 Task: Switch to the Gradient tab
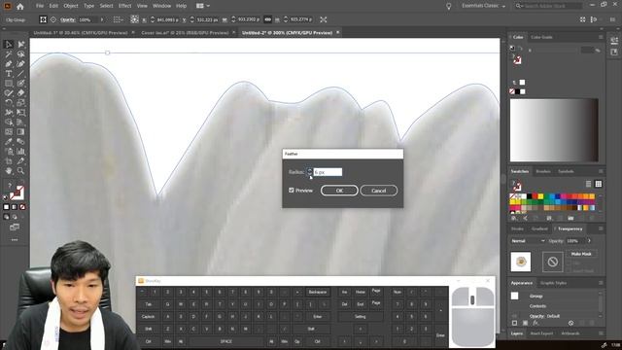(539, 229)
